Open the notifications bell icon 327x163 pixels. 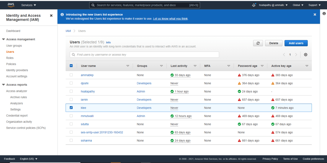(254, 5)
